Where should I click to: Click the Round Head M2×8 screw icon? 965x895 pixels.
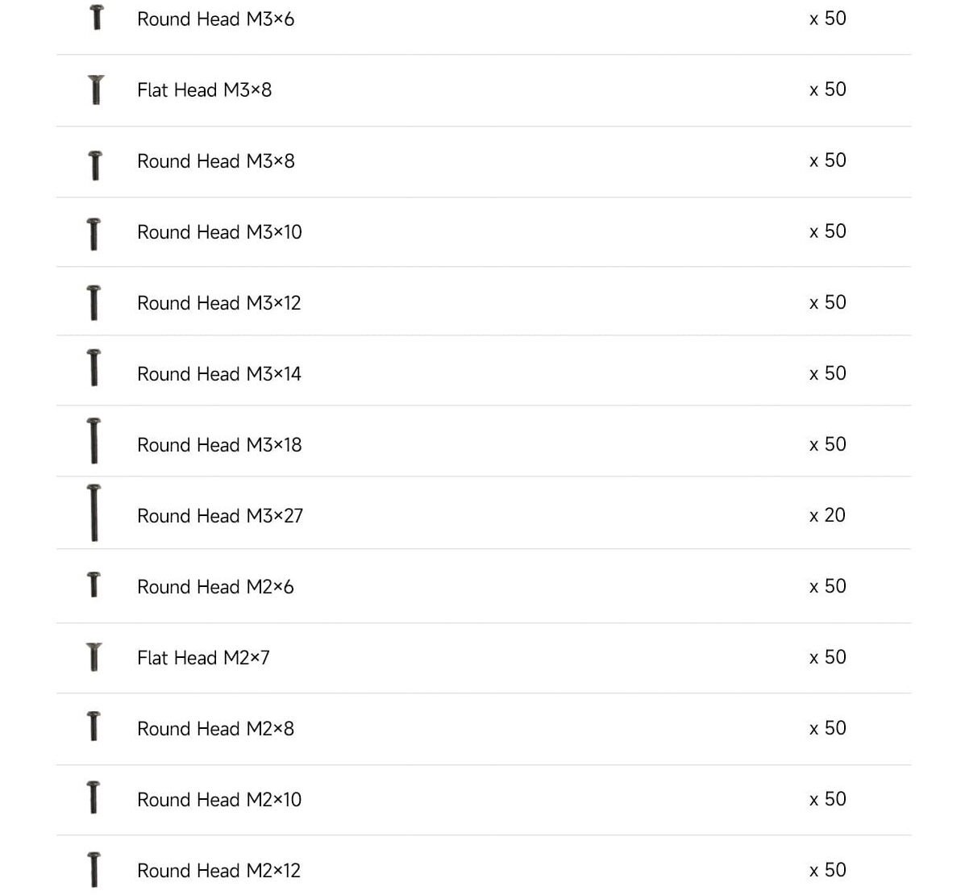point(94,726)
